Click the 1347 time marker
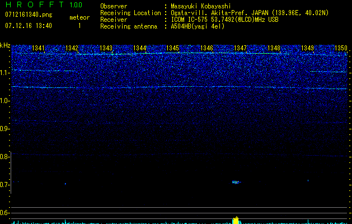This screenshot has width=352, height=224. (x=240, y=48)
